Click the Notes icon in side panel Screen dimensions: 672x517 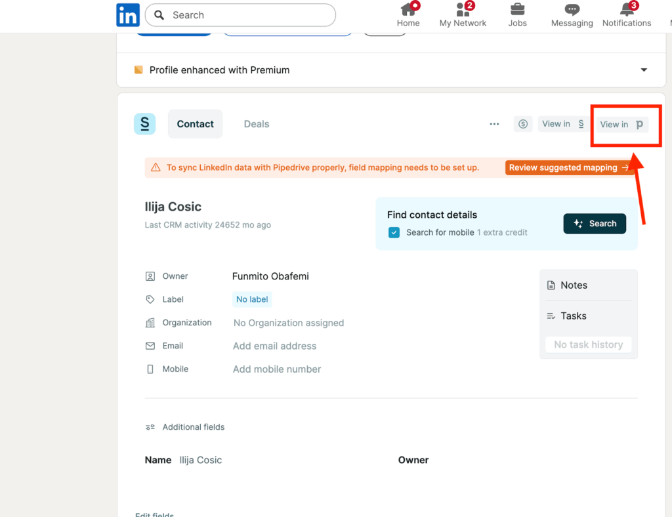point(552,285)
